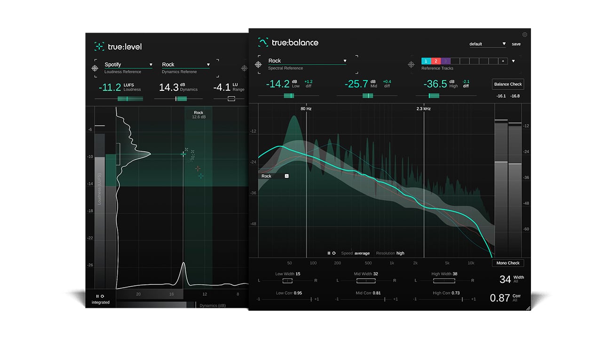Click the Low Corr correlation meter
602x339 pixels.
288,299
